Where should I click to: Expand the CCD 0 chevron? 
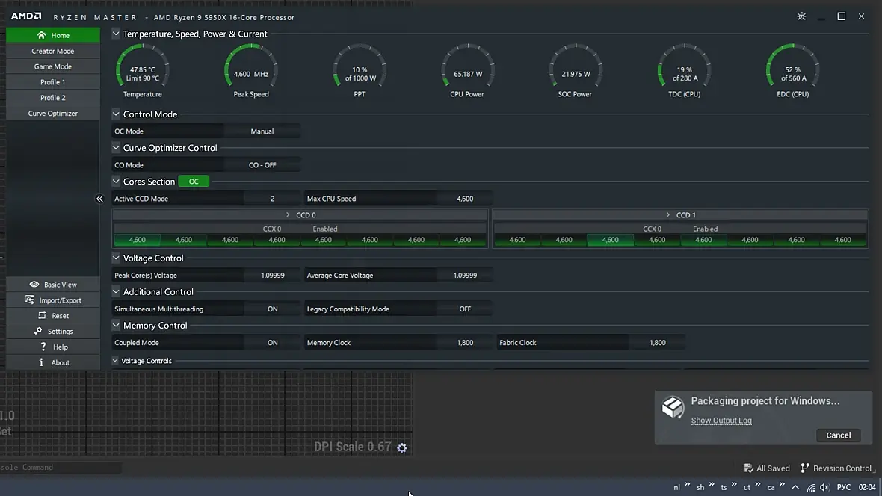288,215
